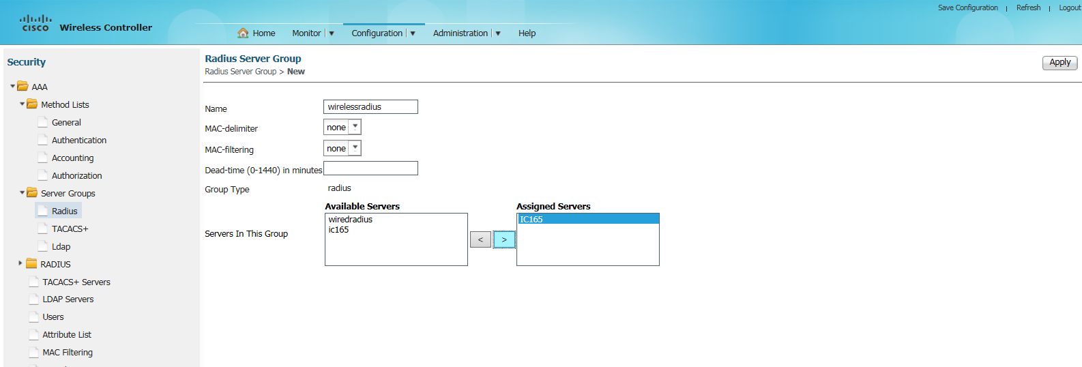Open Authorization method list
This screenshot has width=1082, height=367.
click(x=76, y=176)
